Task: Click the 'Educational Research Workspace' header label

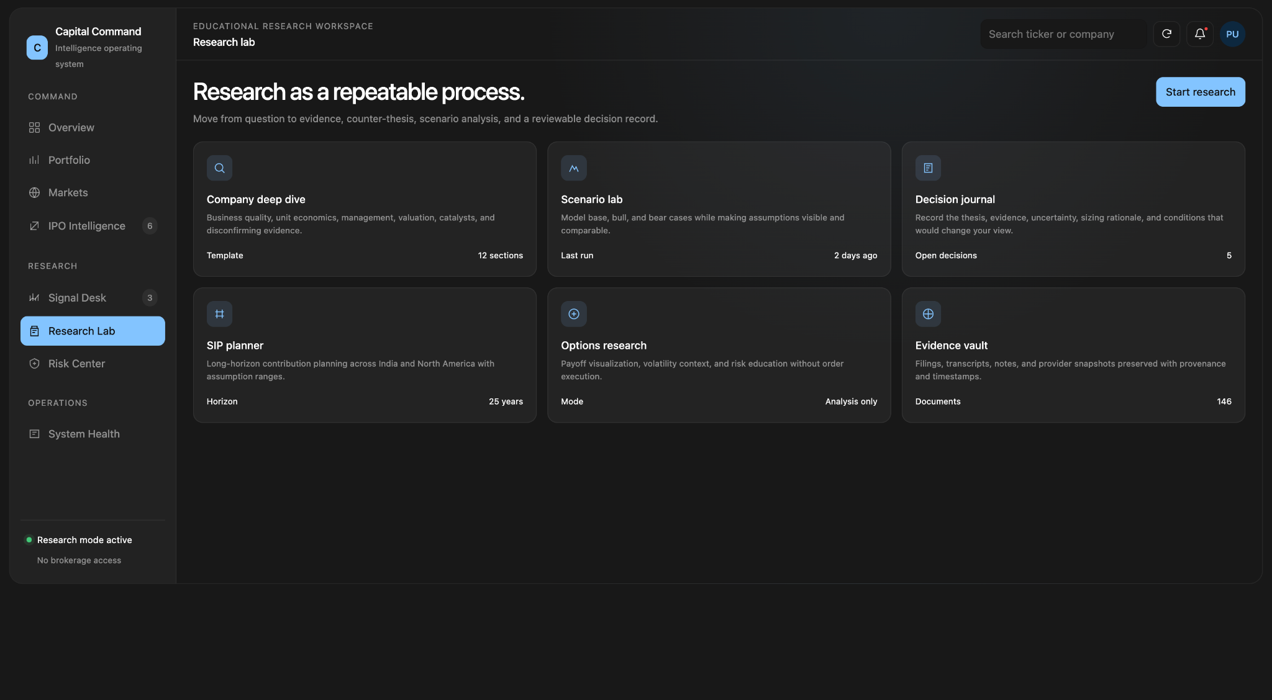Action: (x=283, y=26)
